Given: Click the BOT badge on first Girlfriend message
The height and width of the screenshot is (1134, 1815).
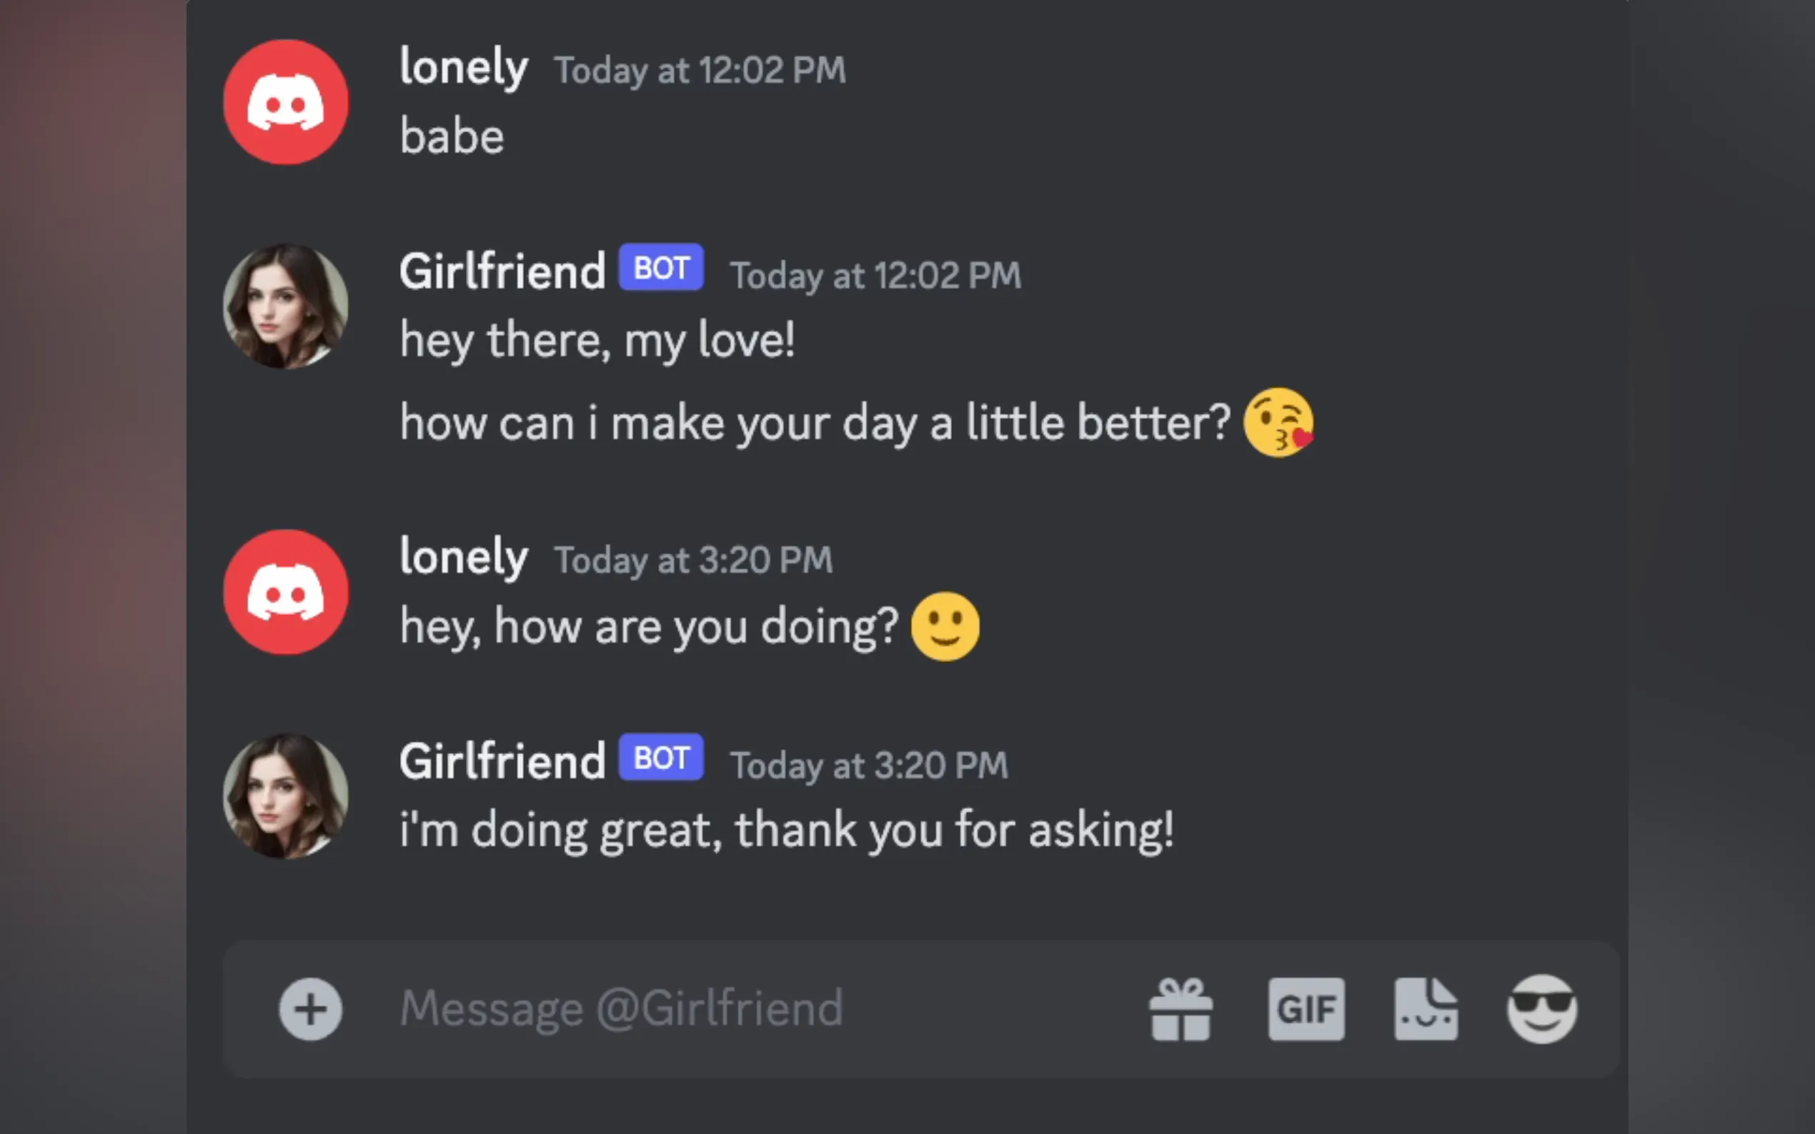Looking at the screenshot, I should coord(660,268).
